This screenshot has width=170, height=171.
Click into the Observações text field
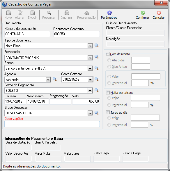52,124
